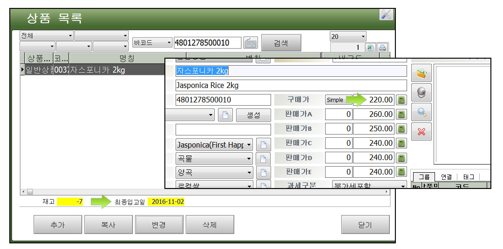This screenshot has height=249, width=503.
Task: Click the 검색 search button
Action: (x=281, y=43)
